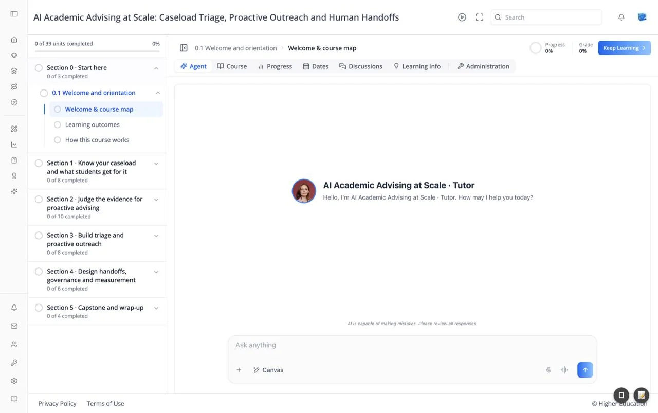Viewport: 658px width, 413px height.
Task: Open the people icon in the sidebar
Action: [x=14, y=344]
